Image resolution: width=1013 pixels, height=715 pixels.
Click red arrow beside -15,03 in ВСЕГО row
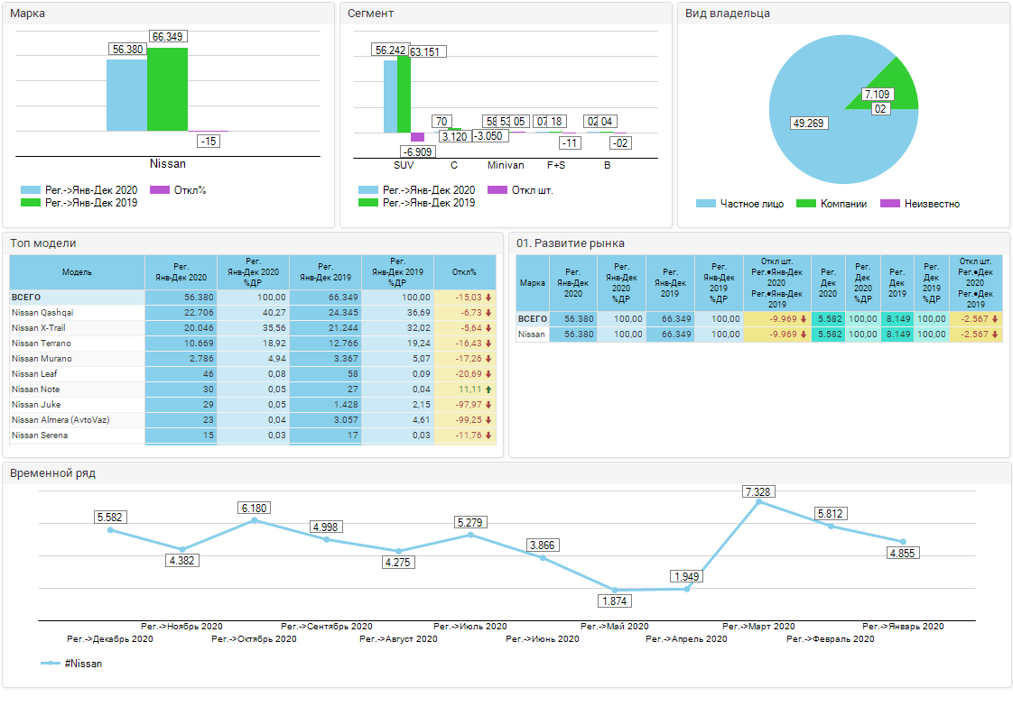488,298
